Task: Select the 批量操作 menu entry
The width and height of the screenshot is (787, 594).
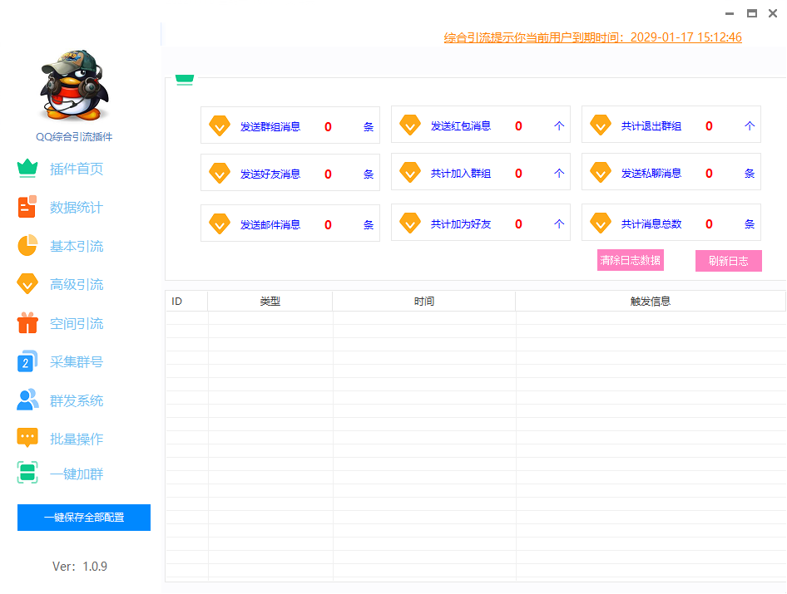Action: (x=77, y=439)
